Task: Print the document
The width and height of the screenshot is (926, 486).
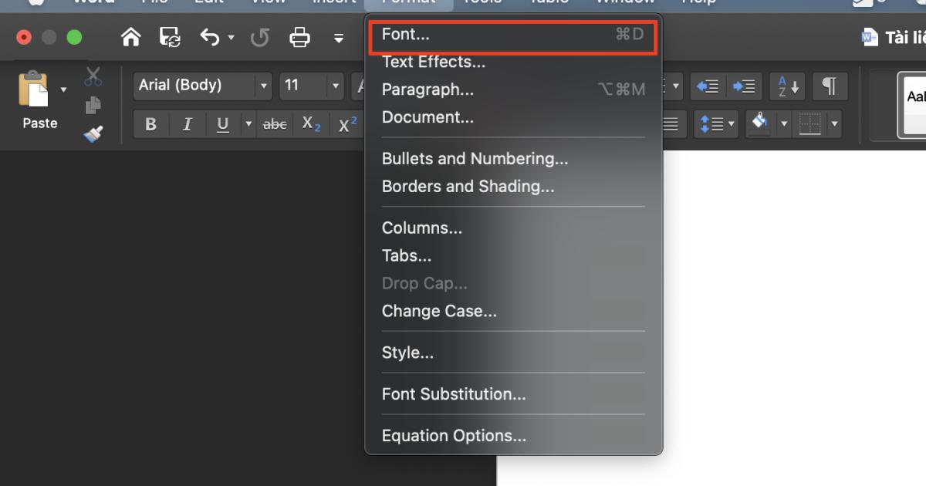Action: pyautogui.click(x=299, y=36)
